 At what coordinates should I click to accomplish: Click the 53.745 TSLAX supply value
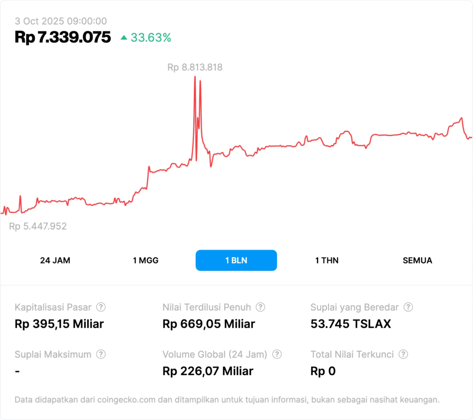coord(351,324)
